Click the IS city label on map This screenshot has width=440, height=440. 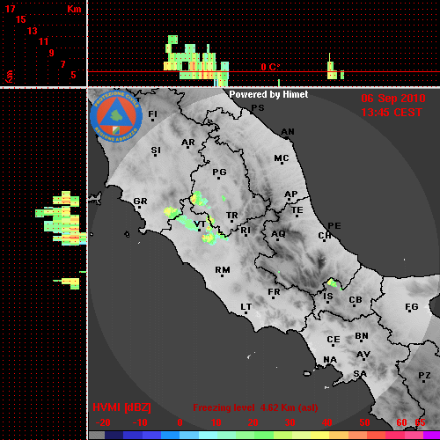328,297
